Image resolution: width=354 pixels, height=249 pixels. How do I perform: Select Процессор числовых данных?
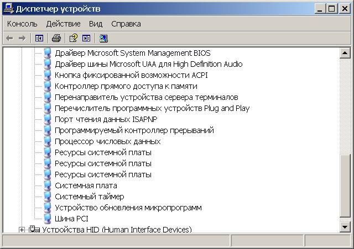coord(108,141)
